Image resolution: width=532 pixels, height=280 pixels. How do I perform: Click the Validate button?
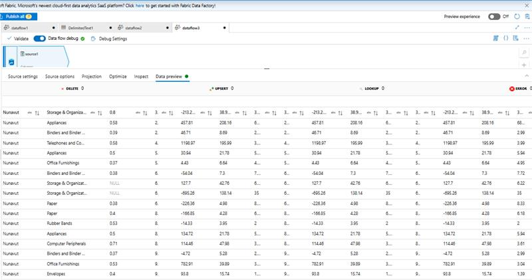[x=18, y=39]
